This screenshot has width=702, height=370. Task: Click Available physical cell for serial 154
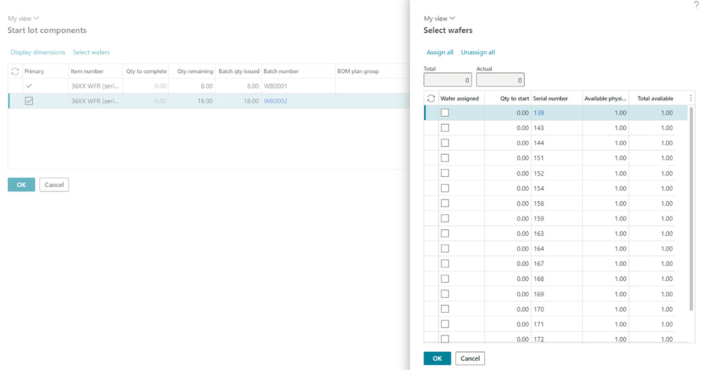[605, 189]
